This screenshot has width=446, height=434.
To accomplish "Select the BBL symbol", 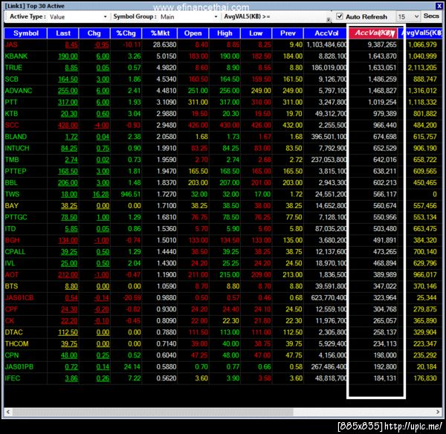I will click(11, 183).
